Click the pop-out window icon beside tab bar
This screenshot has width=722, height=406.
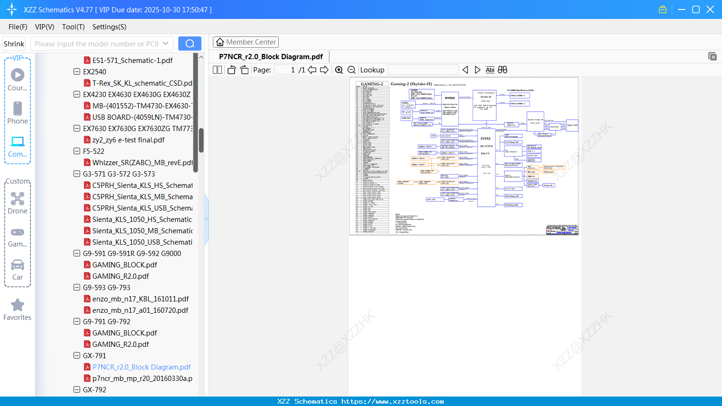pyautogui.click(x=713, y=56)
